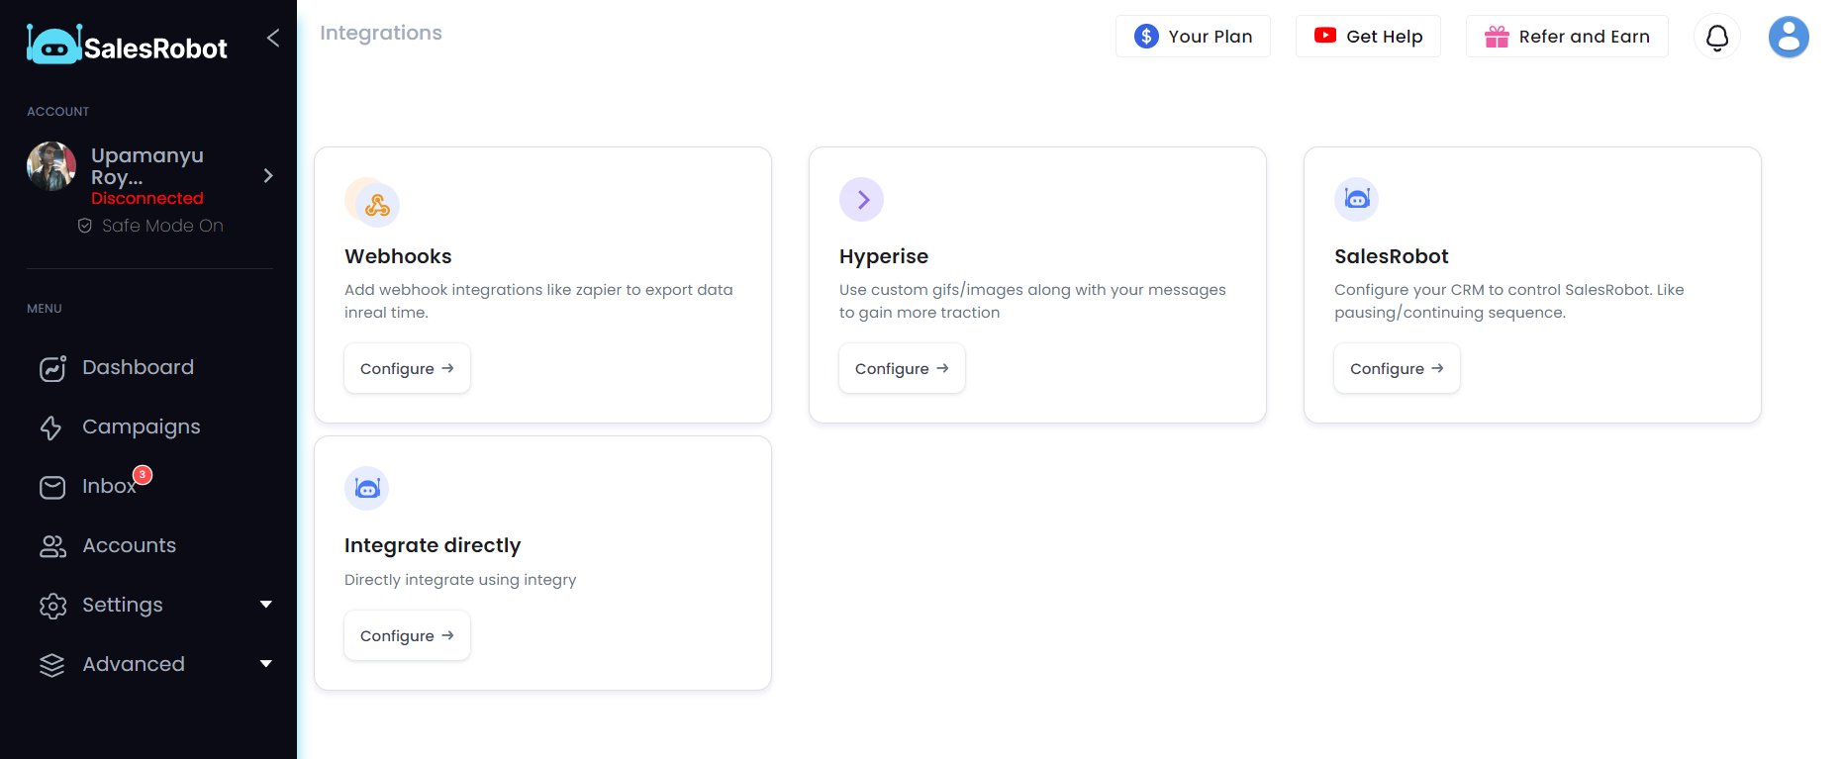Screen dimensions: 1841x759
Task: Click the Webhooks integration icon
Action: pos(371,202)
